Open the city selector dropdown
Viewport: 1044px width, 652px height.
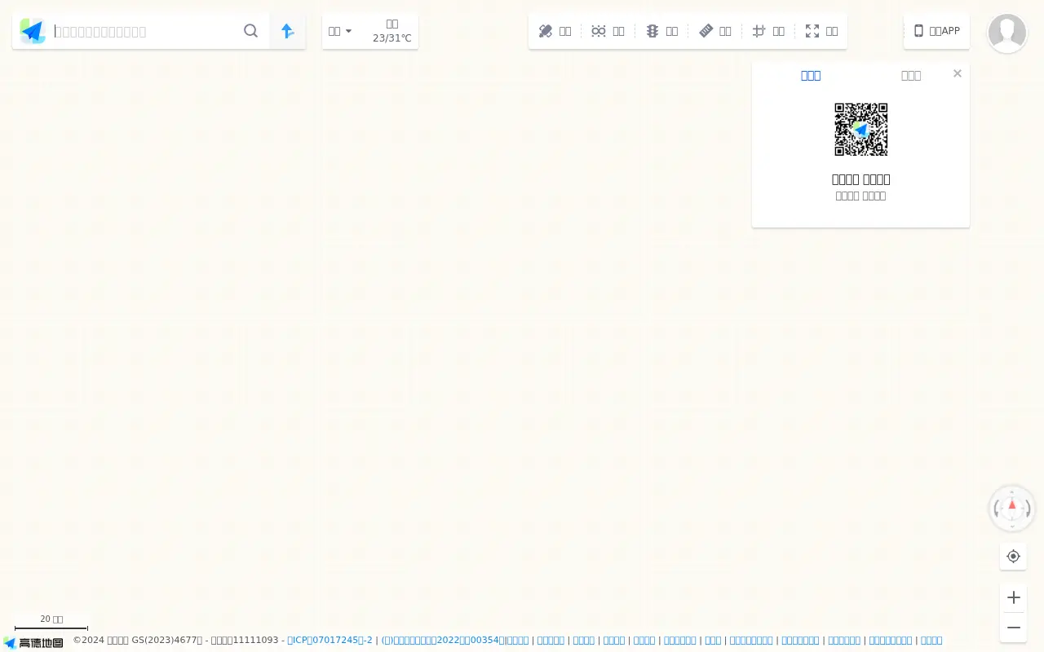(340, 31)
